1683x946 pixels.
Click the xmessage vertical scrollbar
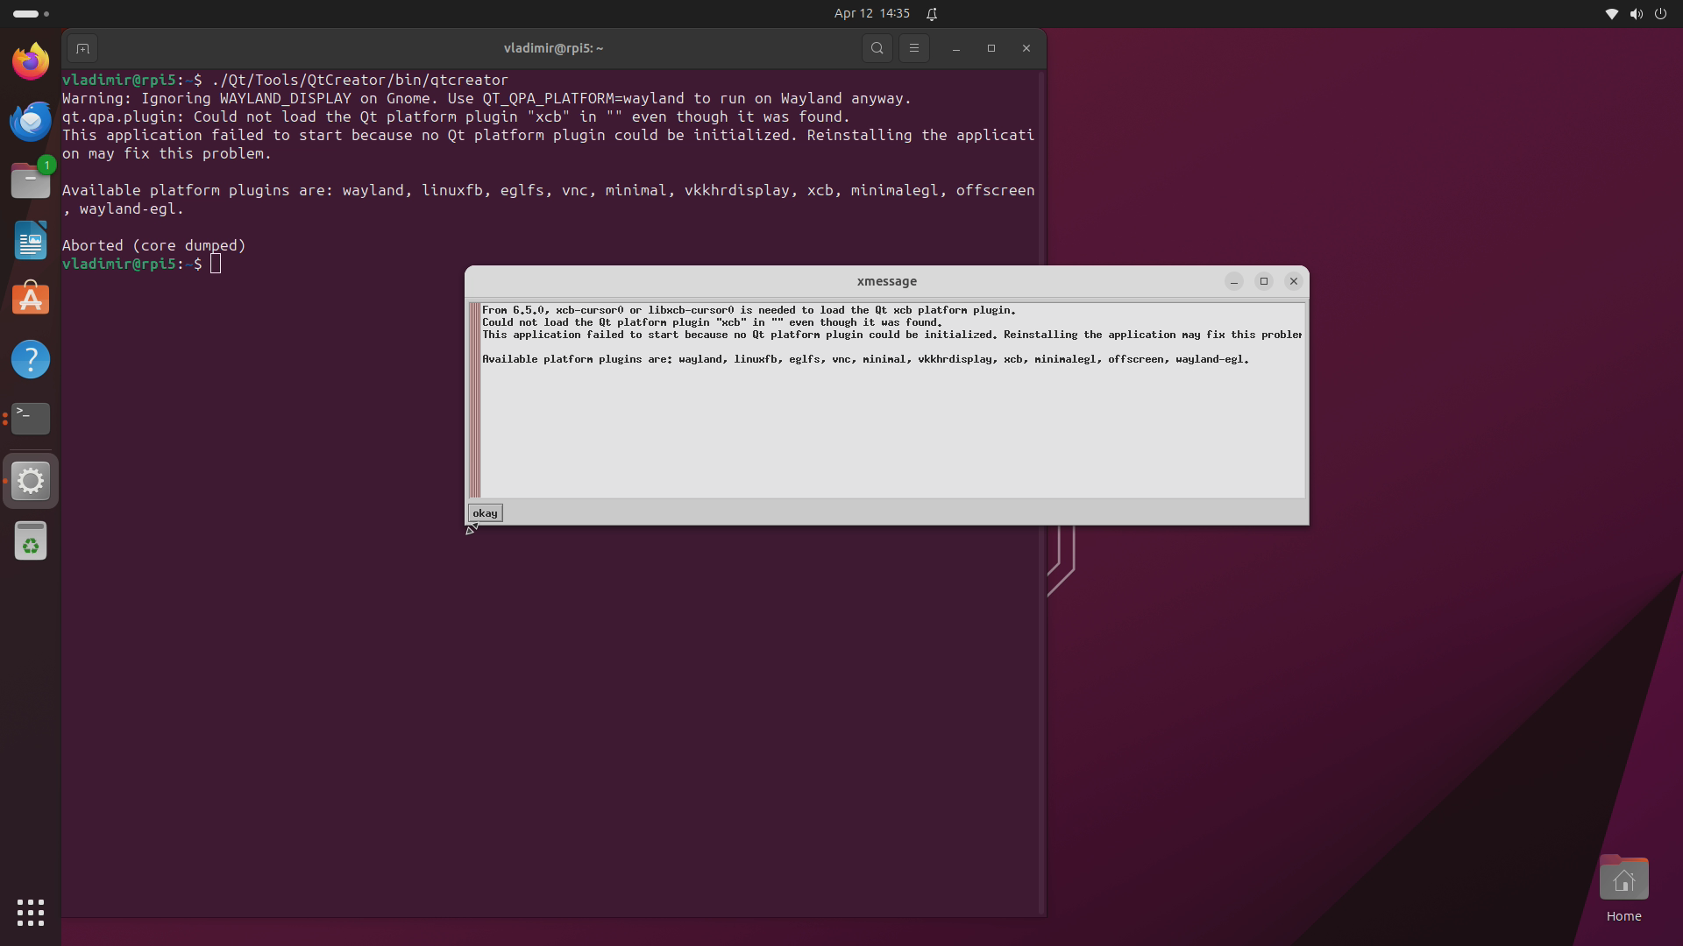point(474,400)
